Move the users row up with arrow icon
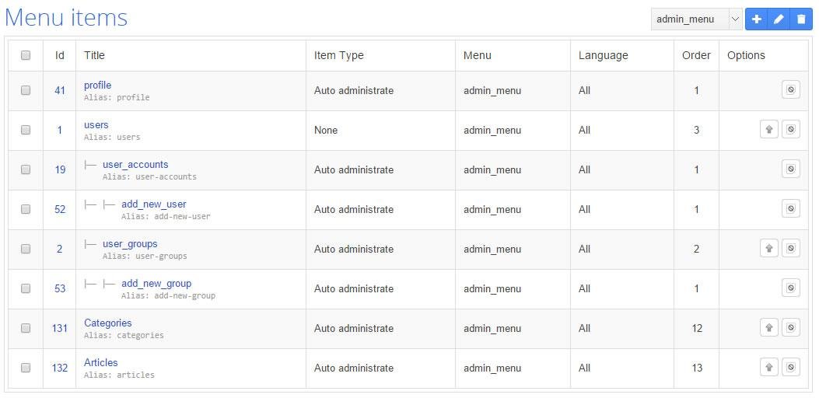The width and height of the screenshot is (819, 398). pyautogui.click(x=768, y=130)
